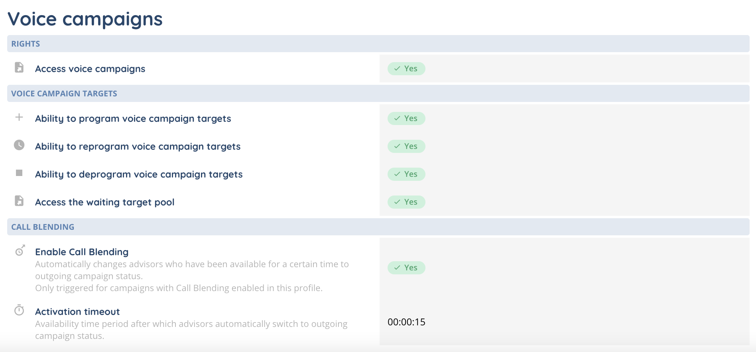Toggle Yes for deprogram voice campaign targets
Screen dimensions: 756x352
(x=406, y=174)
